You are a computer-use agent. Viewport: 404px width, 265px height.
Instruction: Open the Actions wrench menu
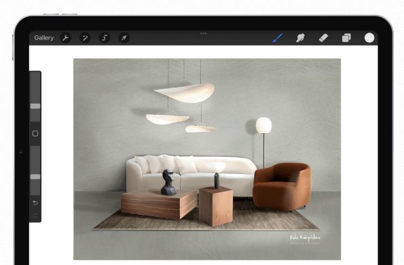pyautogui.click(x=65, y=38)
